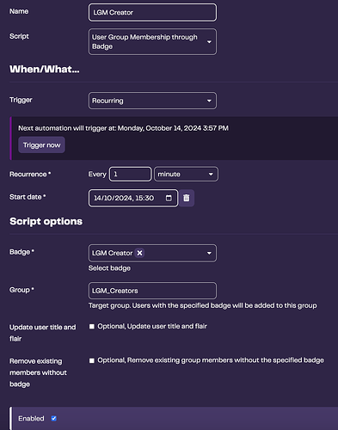Toggle the Enabled checkbox
Image resolution: width=338 pixels, height=430 pixels.
(x=53, y=419)
